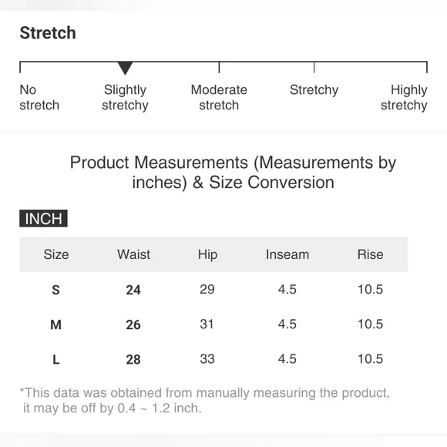447x447 pixels.
Task: Click the Hip column header
Action: pyautogui.click(x=207, y=254)
